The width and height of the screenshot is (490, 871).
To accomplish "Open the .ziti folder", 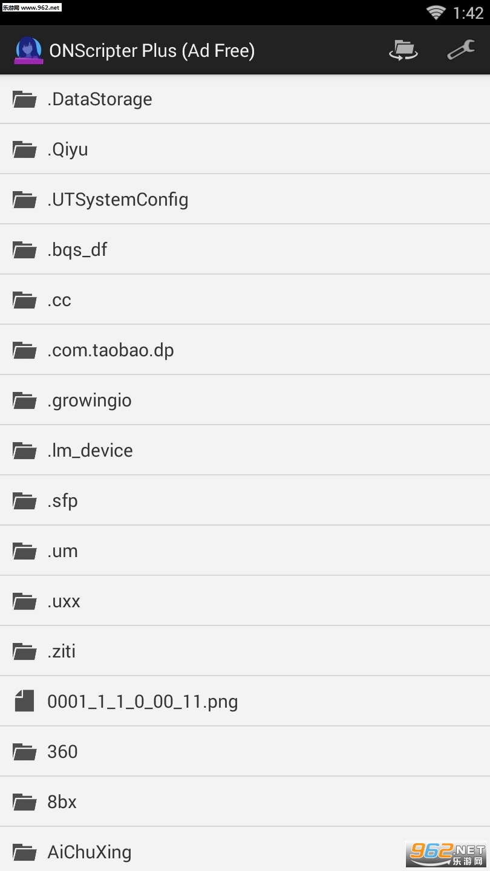I will (62, 651).
